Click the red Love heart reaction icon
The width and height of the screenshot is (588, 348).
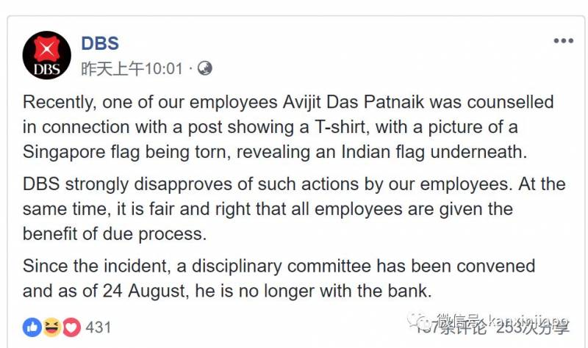coord(71,327)
